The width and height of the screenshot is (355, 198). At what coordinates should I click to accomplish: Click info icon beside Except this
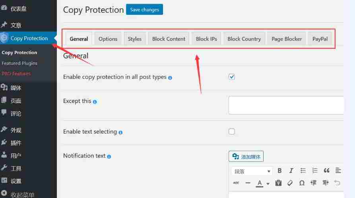95,102
